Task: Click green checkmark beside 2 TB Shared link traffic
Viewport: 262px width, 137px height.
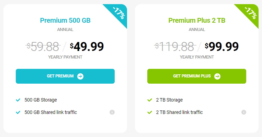Action: [x=150, y=112]
